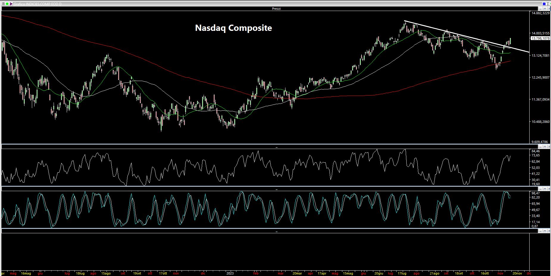
Task: Maximize the empty bottom panel
Action: click(x=545, y=231)
